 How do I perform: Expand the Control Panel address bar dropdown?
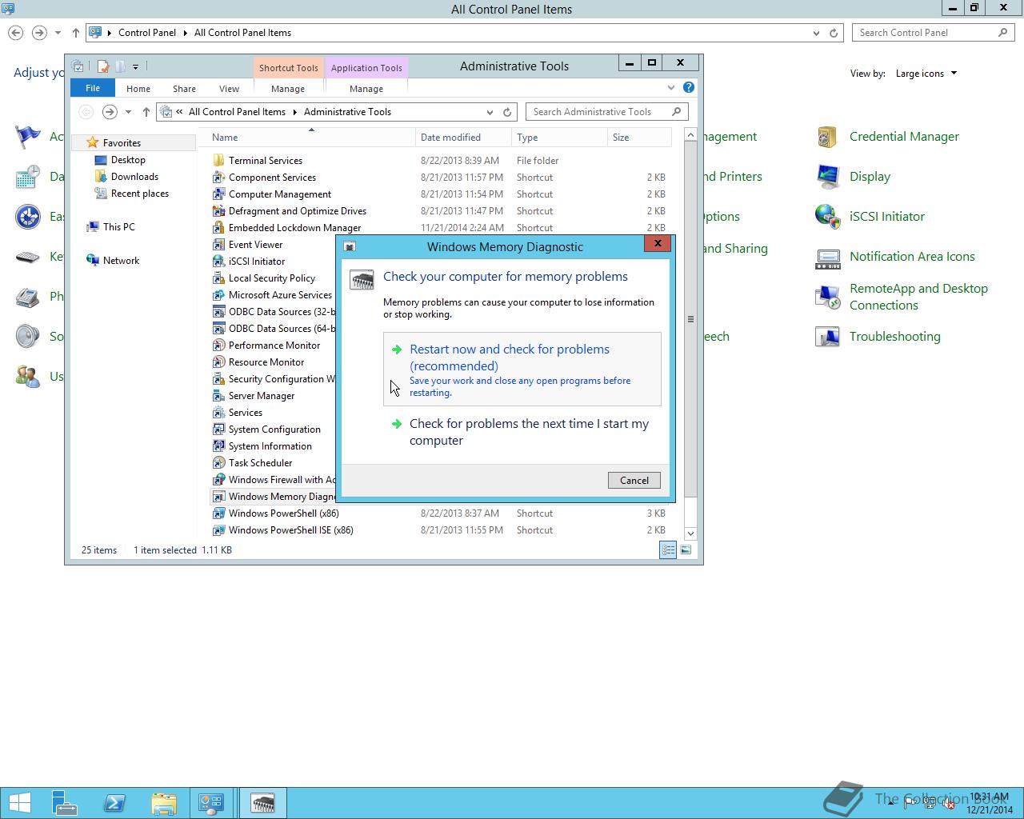816,33
